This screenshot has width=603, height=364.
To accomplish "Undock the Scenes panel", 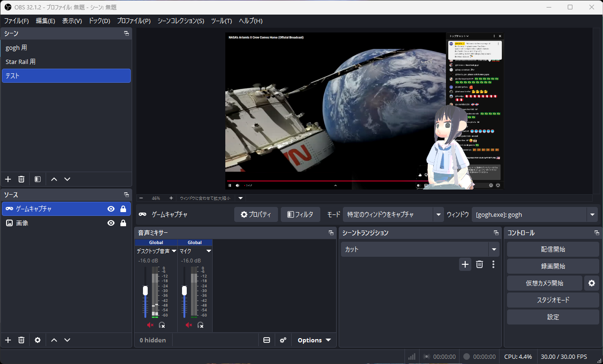I will [126, 33].
